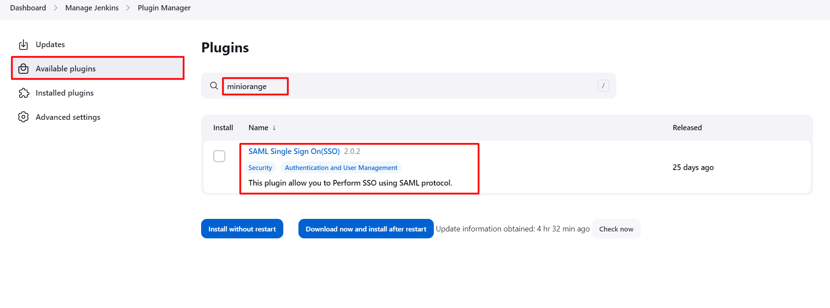
Task: Click Download now and install after restart
Action: point(366,229)
